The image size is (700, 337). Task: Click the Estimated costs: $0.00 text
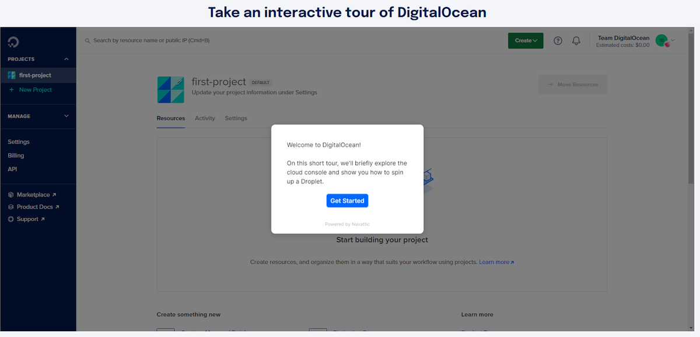point(622,45)
